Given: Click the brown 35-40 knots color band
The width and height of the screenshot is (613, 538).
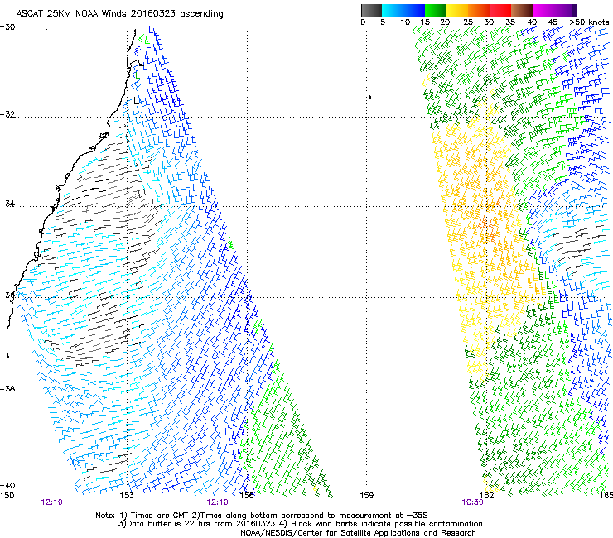Looking at the screenshot, I should click(x=522, y=10).
